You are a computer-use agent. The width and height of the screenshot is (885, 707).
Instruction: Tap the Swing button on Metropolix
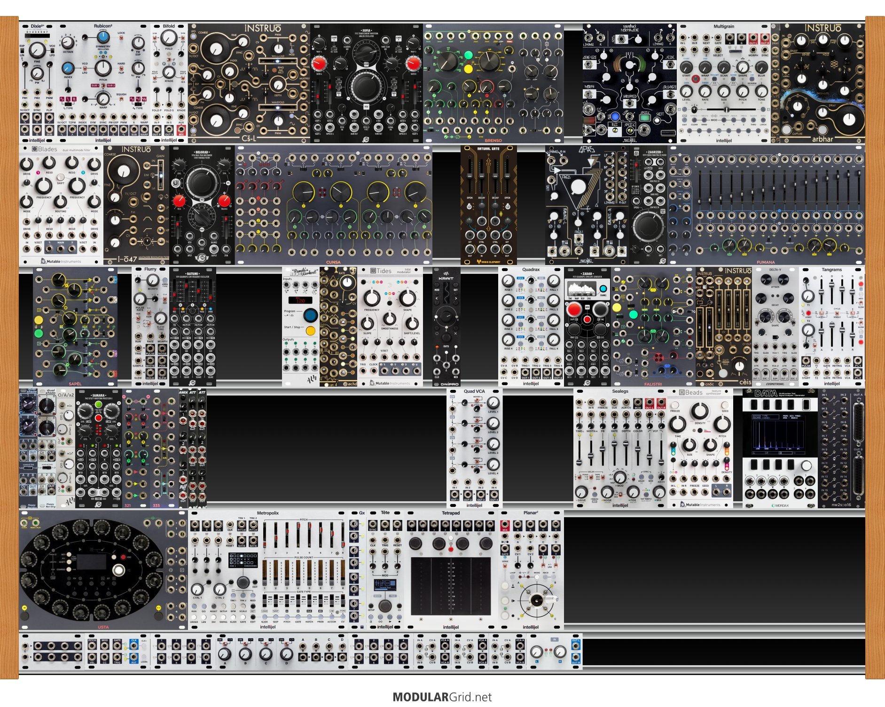coord(223,617)
